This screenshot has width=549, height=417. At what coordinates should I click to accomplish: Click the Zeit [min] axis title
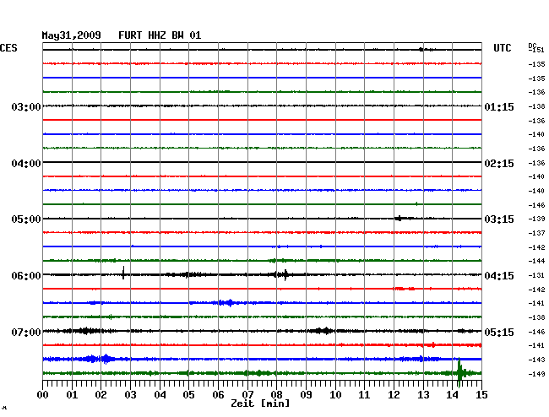point(260,403)
